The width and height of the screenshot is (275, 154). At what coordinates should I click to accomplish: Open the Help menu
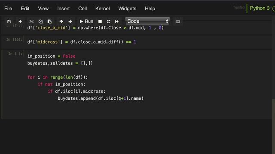[x=150, y=9]
